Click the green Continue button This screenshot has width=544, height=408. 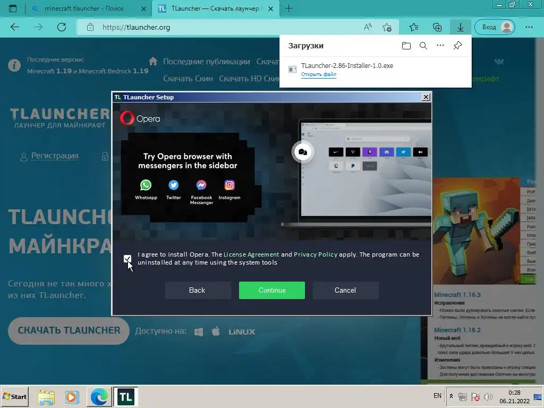coord(271,290)
